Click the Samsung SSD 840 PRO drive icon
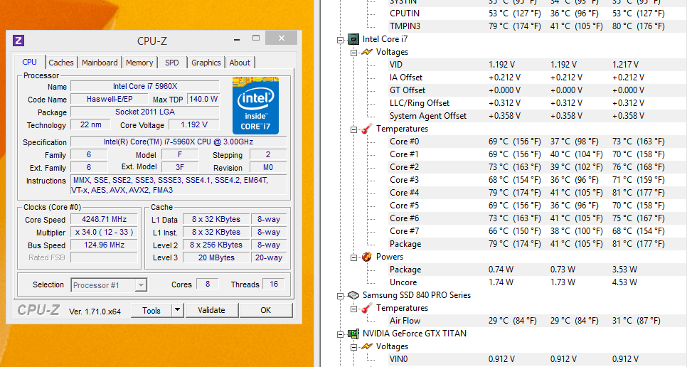This screenshot has width=687, height=367. click(353, 295)
